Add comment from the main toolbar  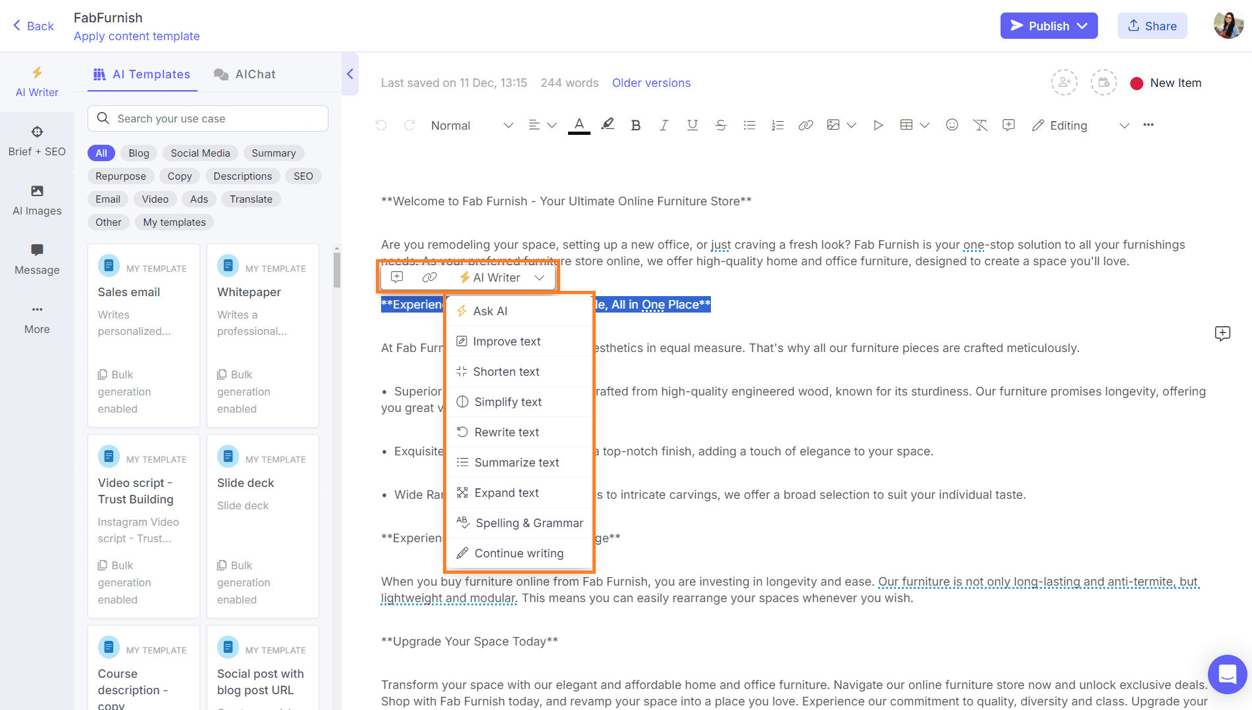1008,124
